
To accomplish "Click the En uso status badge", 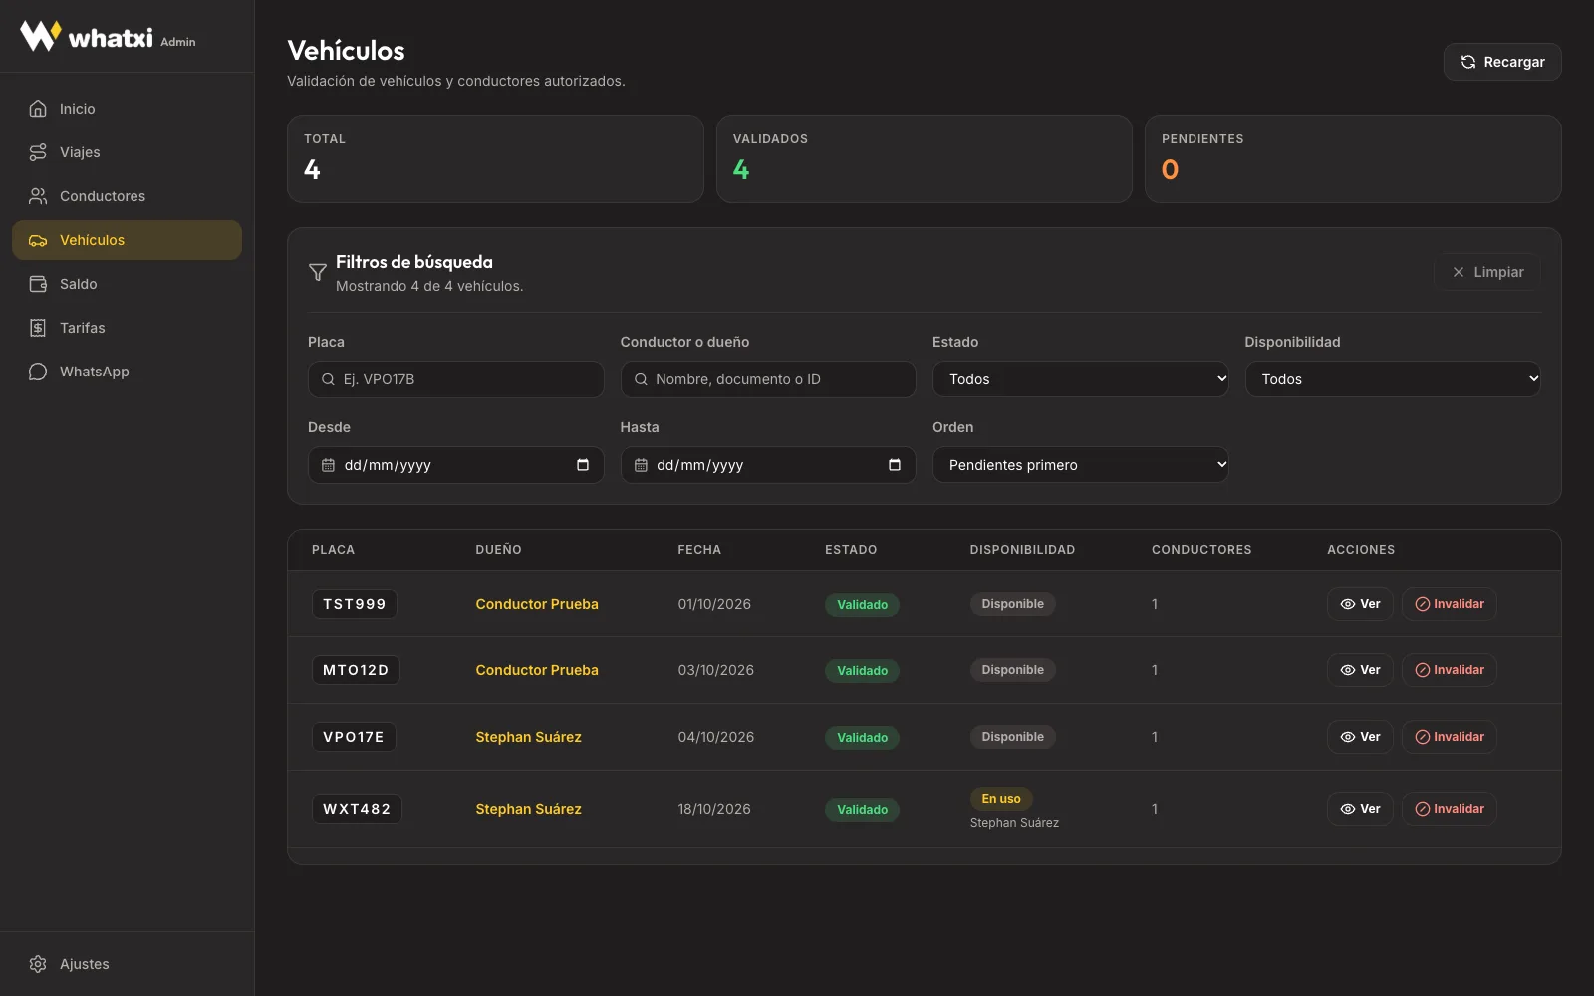I will (x=1001, y=799).
